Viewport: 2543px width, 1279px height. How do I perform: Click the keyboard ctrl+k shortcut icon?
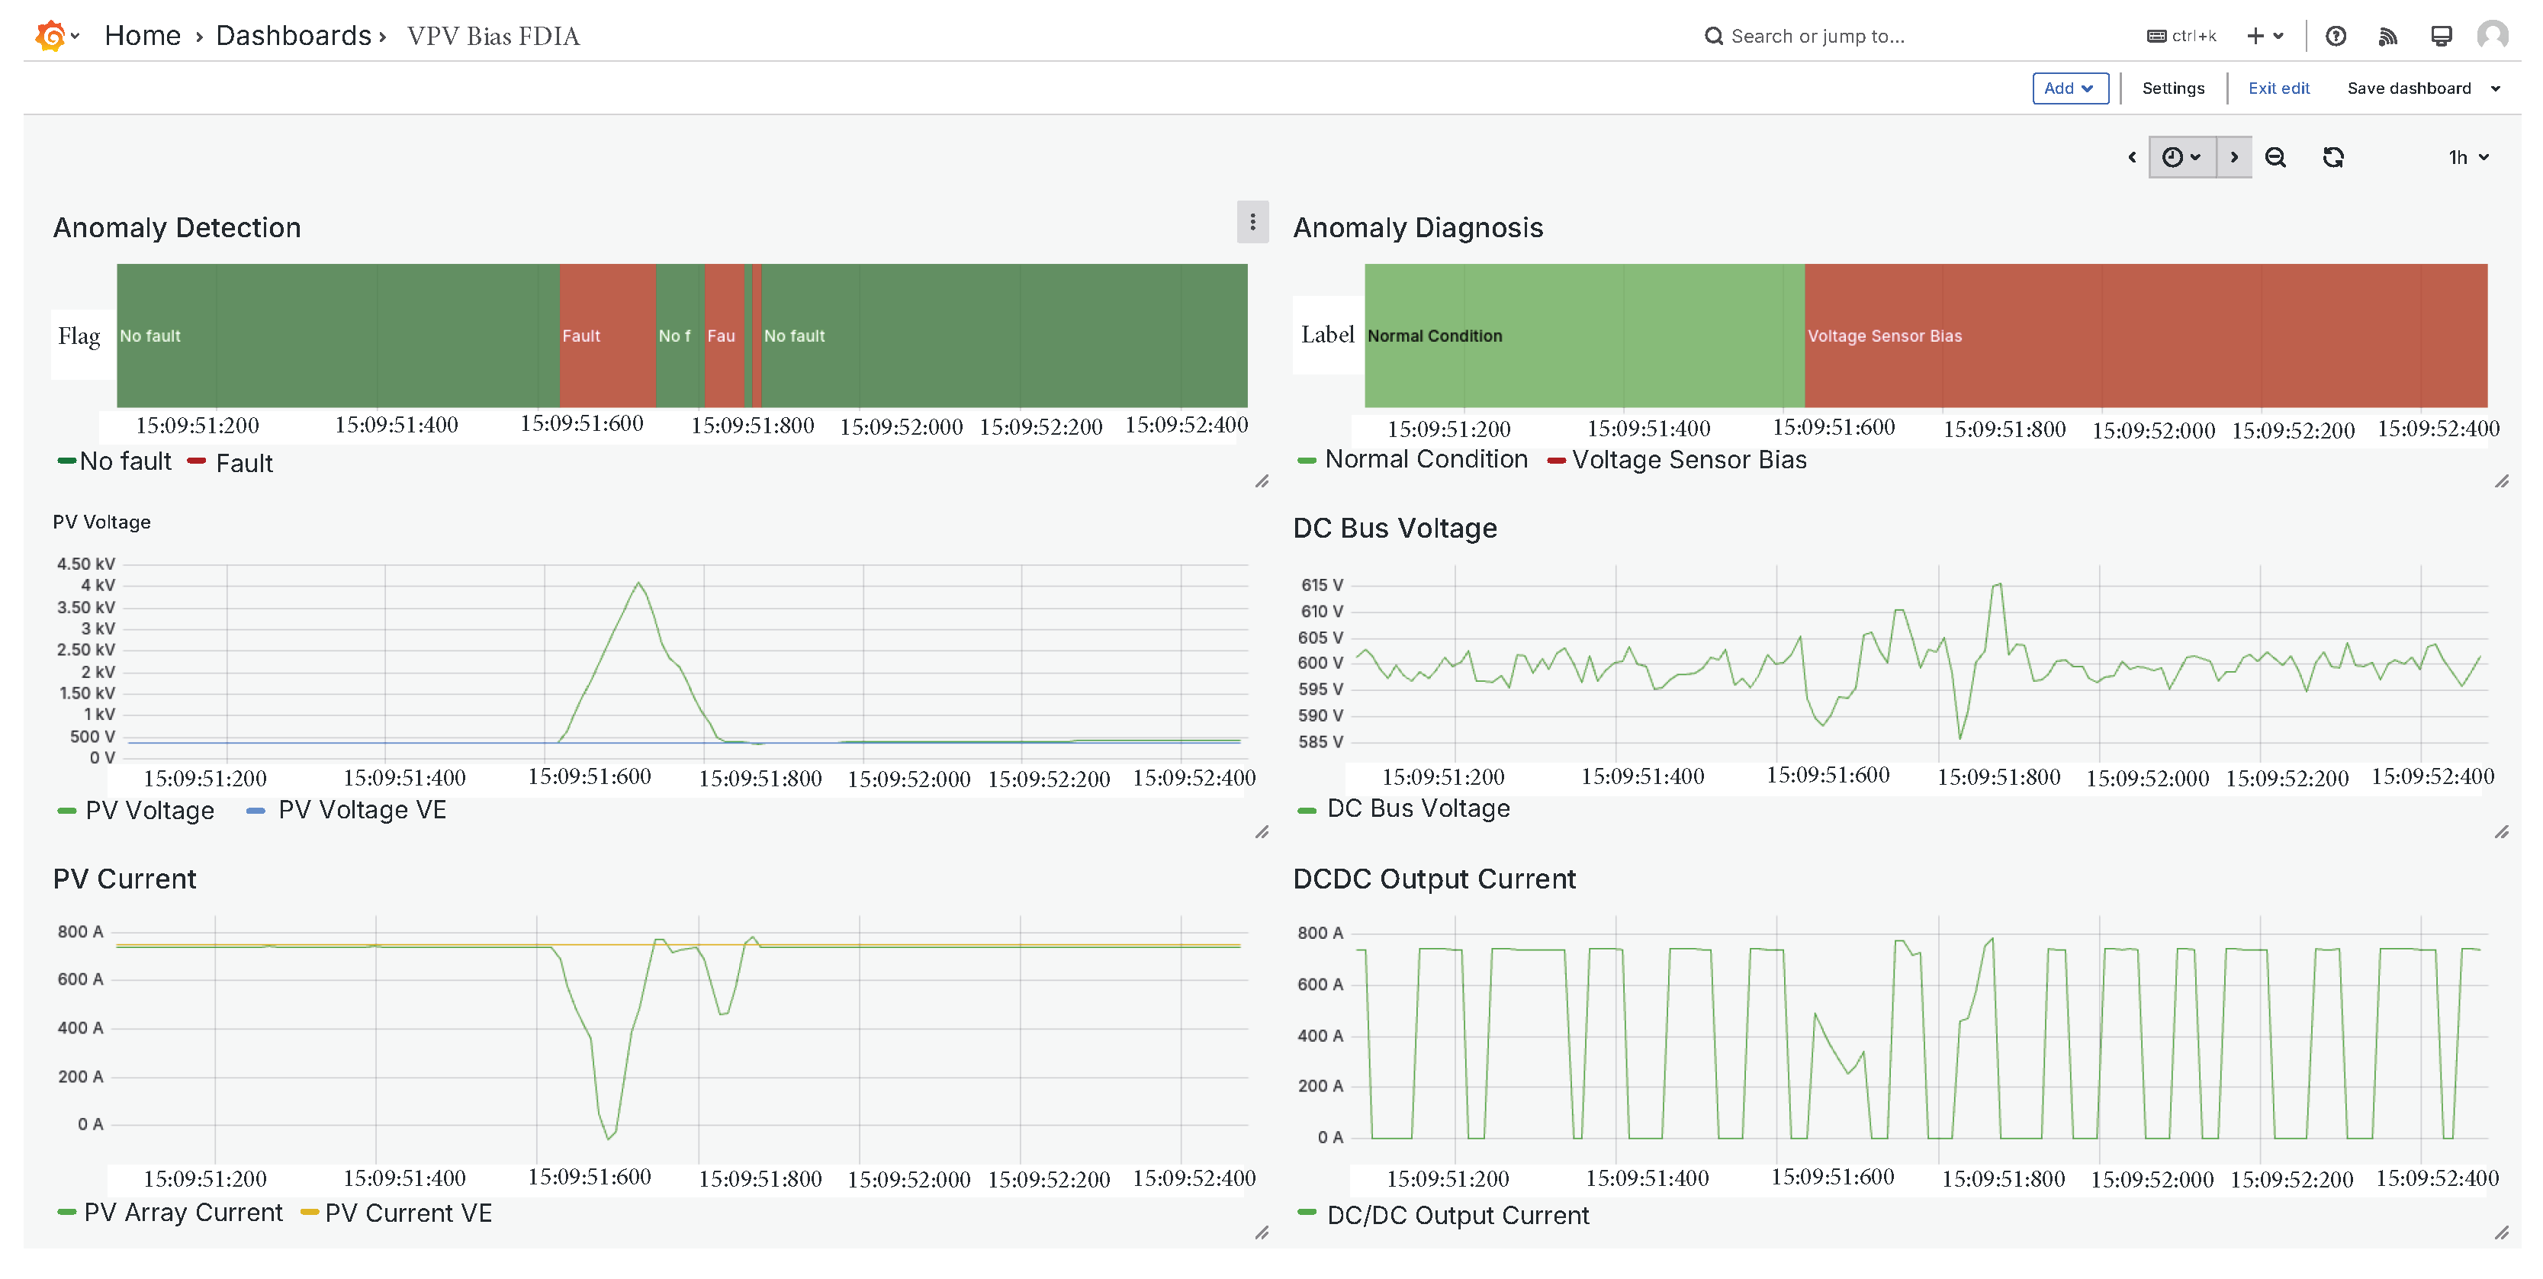[2156, 37]
